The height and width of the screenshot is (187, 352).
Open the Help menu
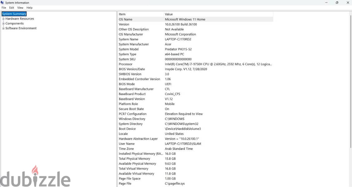[29, 7]
